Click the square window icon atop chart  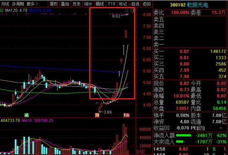133,11
